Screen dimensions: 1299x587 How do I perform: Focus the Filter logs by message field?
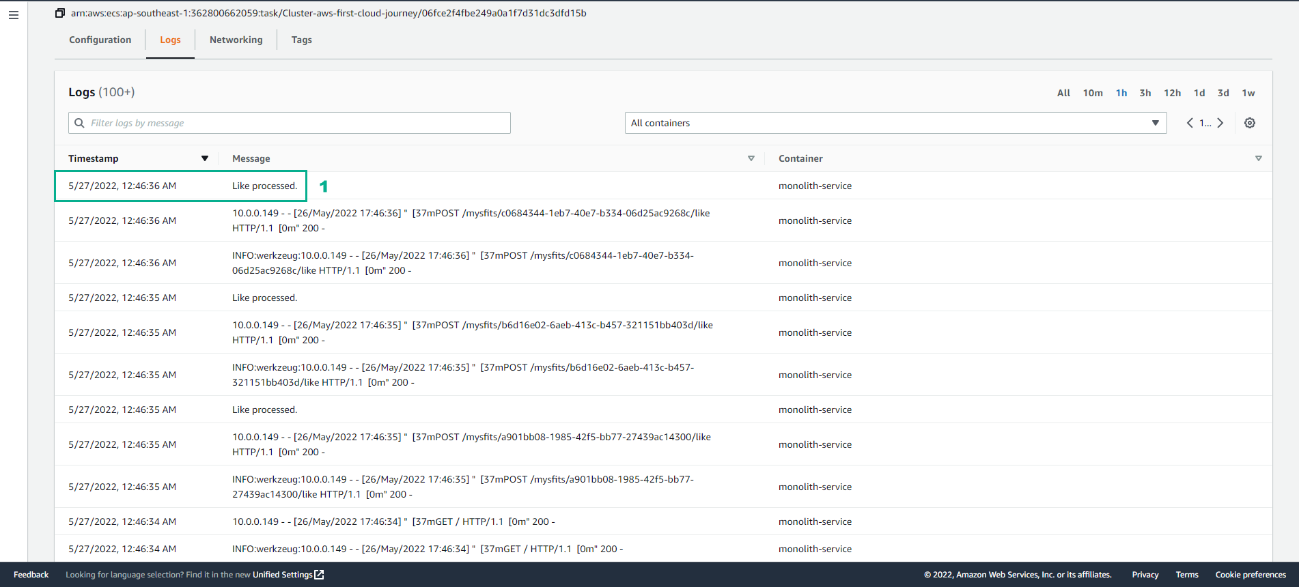[x=290, y=123]
